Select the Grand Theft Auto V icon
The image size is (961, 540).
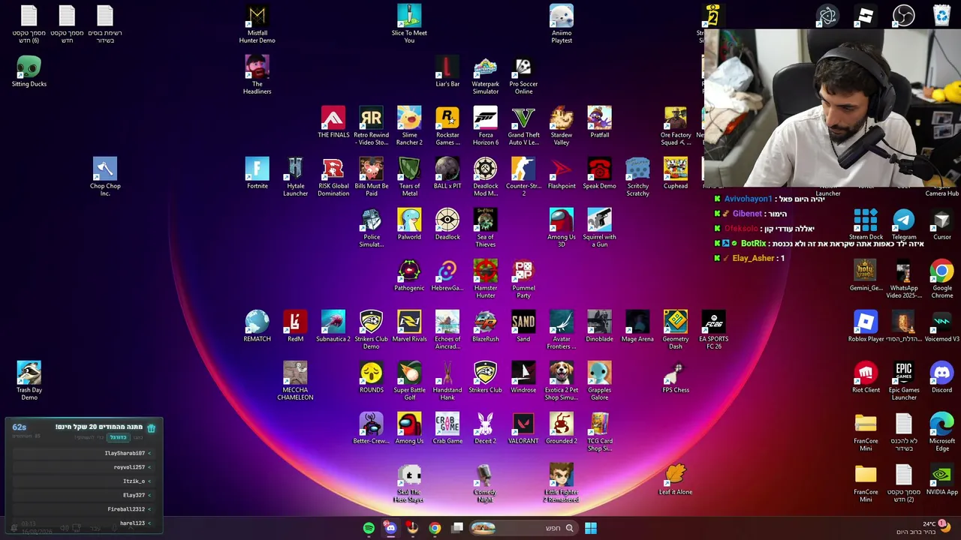(523, 126)
